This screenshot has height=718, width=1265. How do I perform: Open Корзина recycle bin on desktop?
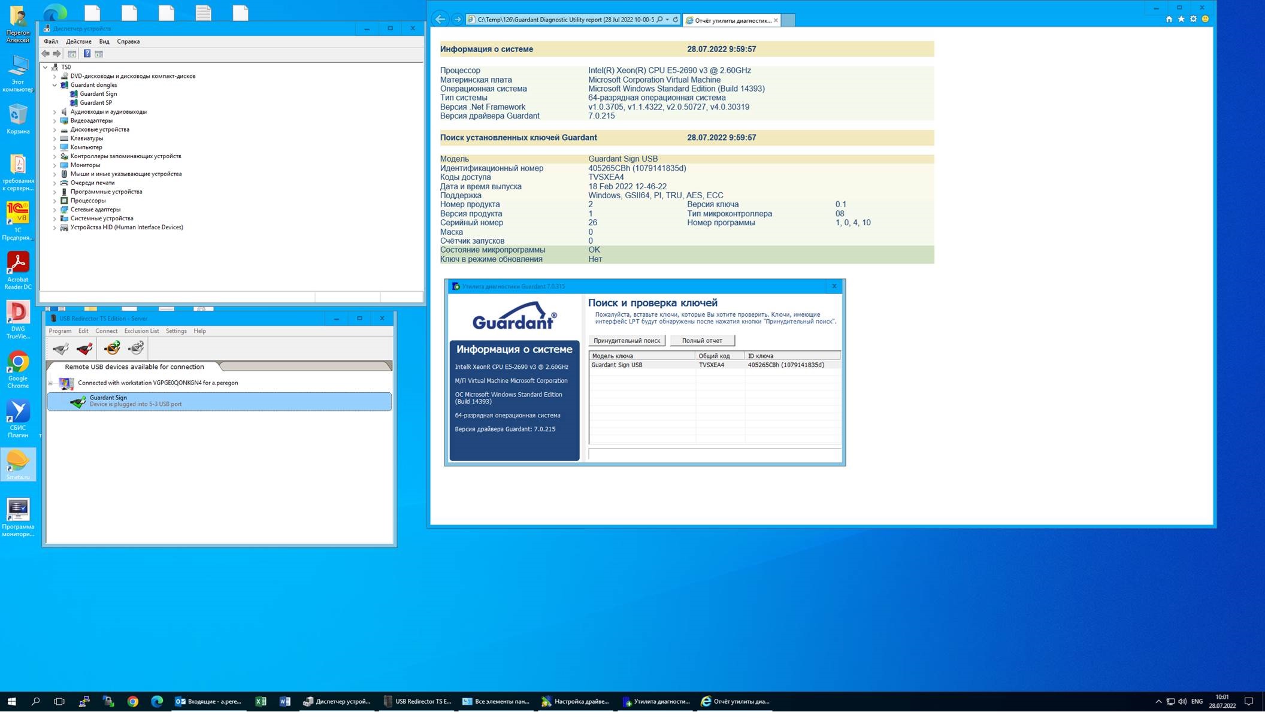[x=18, y=119]
